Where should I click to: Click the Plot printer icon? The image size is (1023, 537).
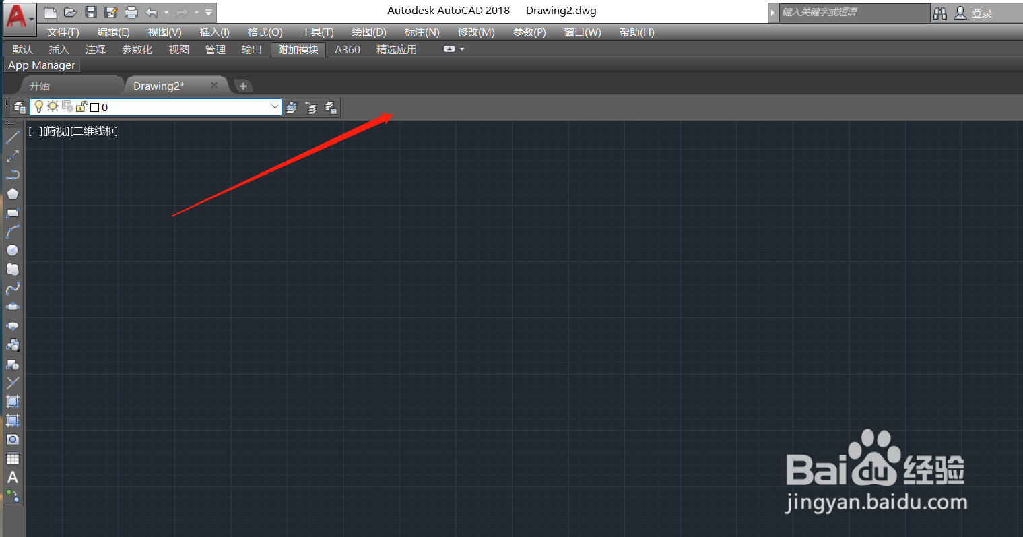pyautogui.click(x=131, y=12)
